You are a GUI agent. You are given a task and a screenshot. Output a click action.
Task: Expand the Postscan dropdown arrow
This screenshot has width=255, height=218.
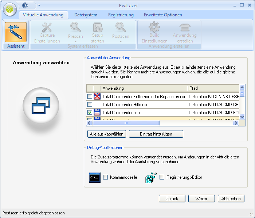pos(121,41)
